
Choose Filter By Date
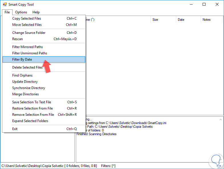click(x=44, y=59)
